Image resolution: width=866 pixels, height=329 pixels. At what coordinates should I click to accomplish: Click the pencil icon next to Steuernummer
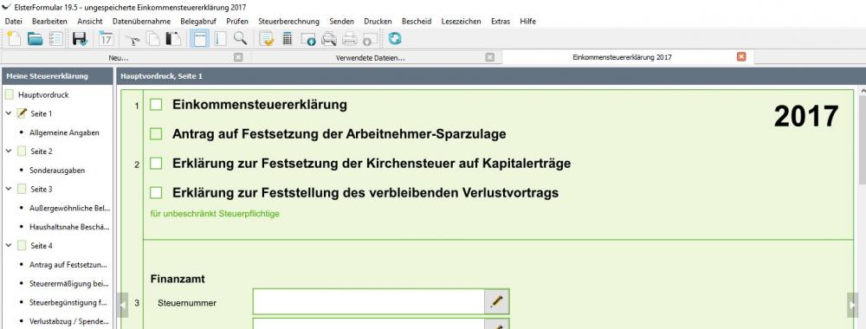point(496,301)
